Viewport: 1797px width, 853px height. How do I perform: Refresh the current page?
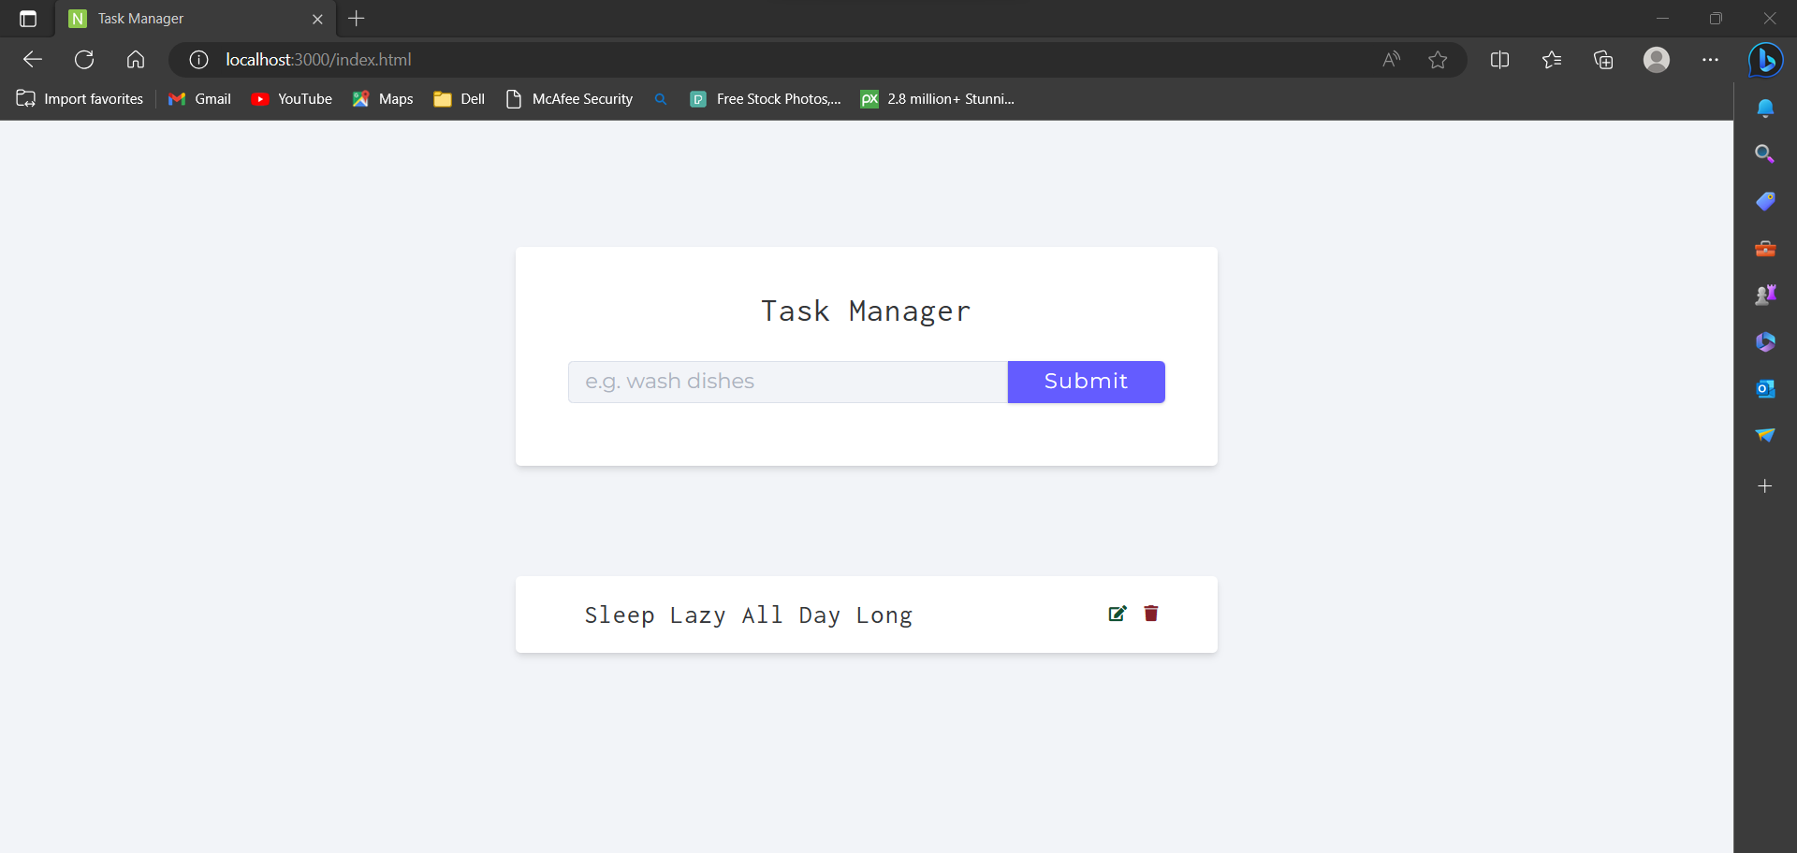(x=84, y=60)
